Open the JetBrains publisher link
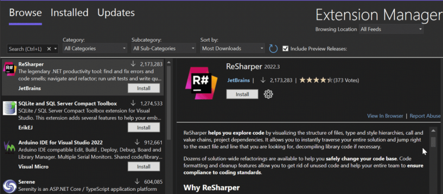 [239, 80]
